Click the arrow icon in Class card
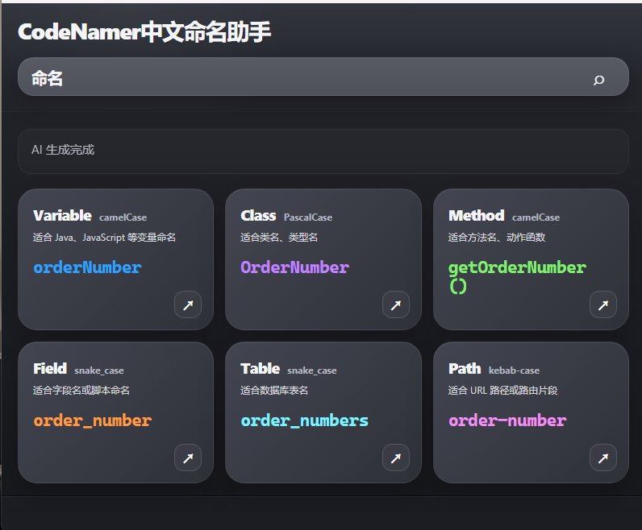The width and height of the screenshot is (642, 530). pyautogui.click(x=395, y=304)
